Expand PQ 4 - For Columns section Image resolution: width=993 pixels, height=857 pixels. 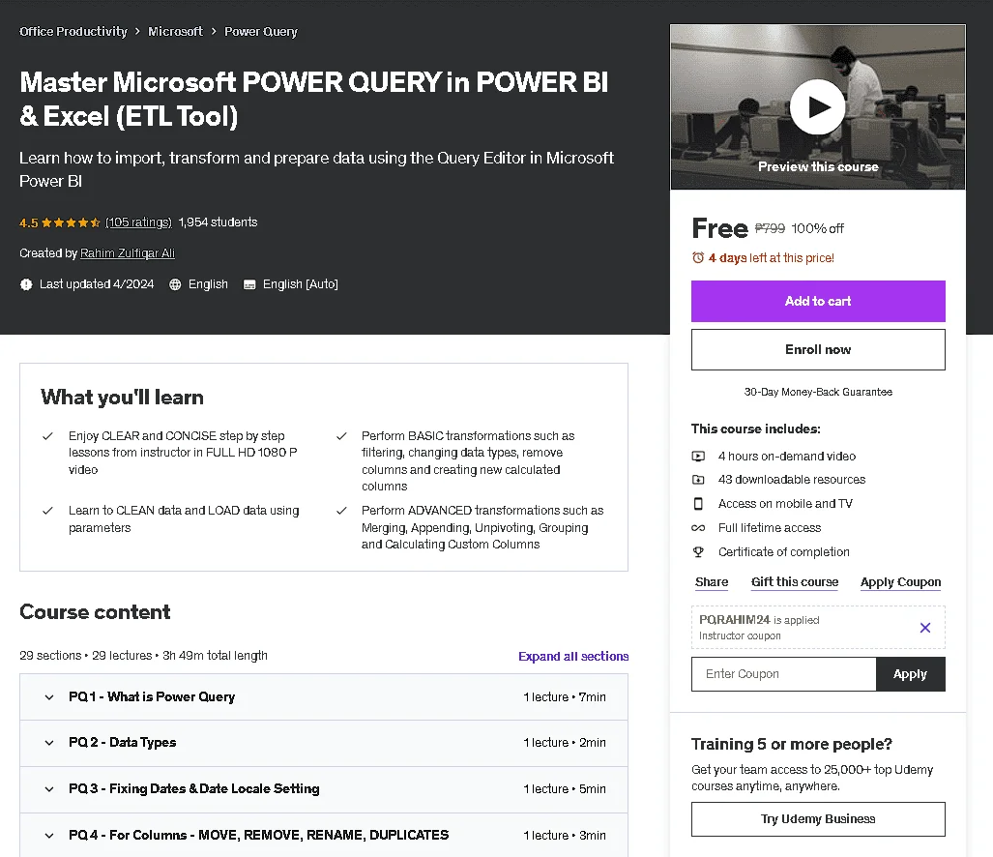324,836
